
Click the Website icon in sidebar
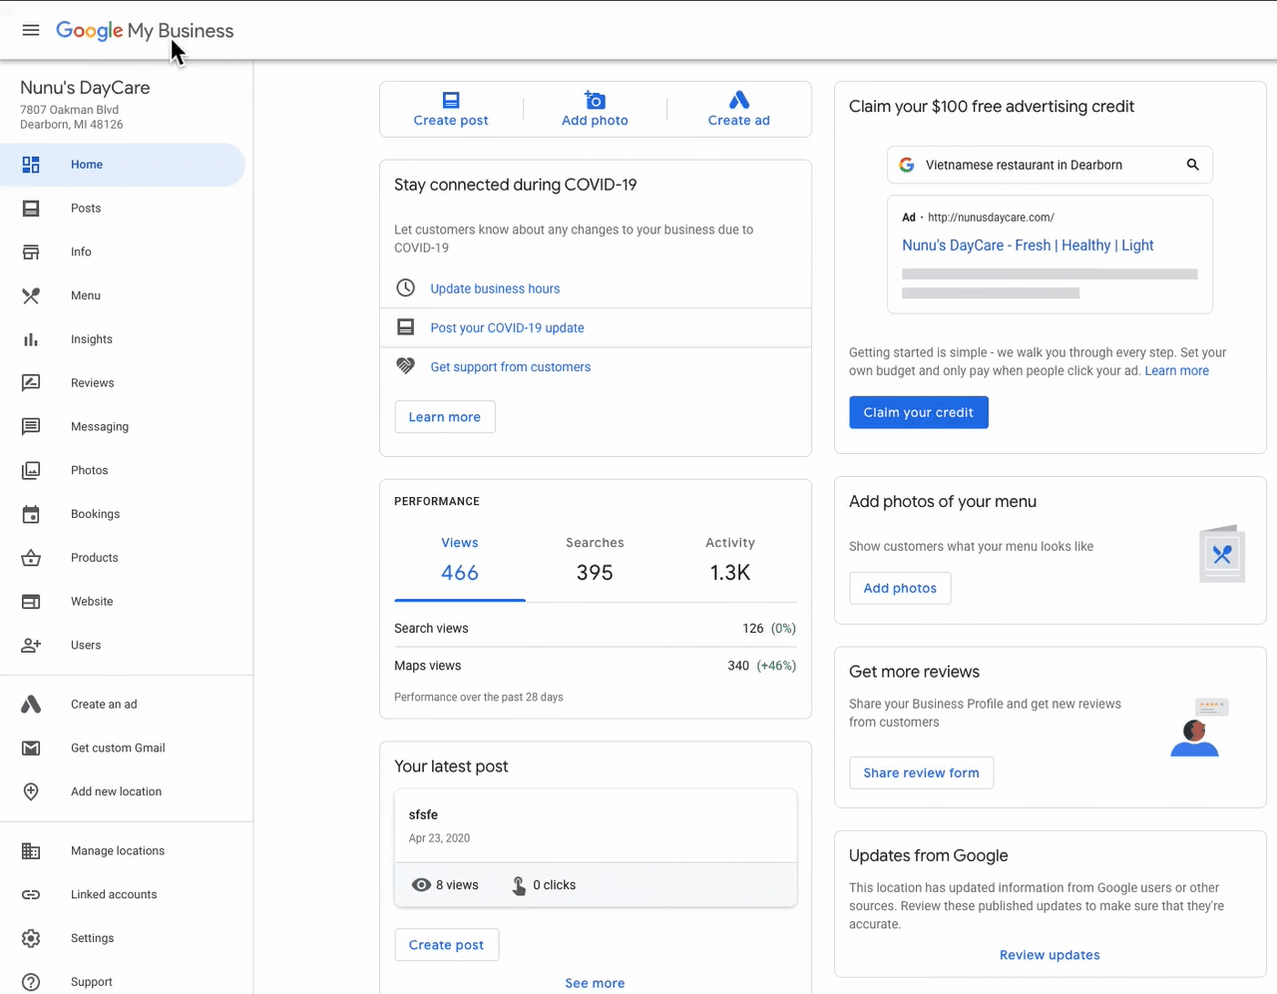[x=31, y=602]
